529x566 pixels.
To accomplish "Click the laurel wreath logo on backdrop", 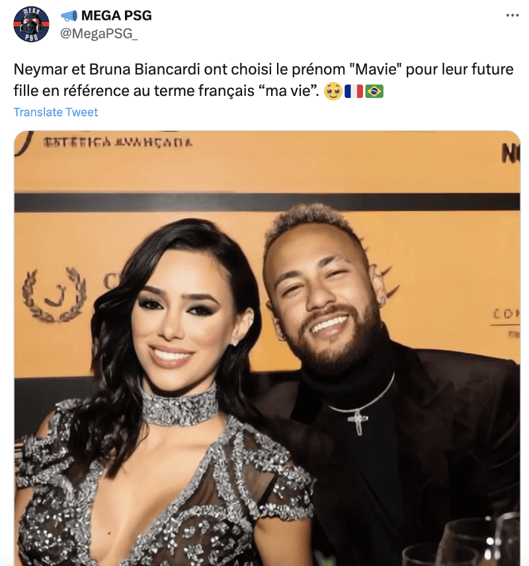I will tap(54, 294).
